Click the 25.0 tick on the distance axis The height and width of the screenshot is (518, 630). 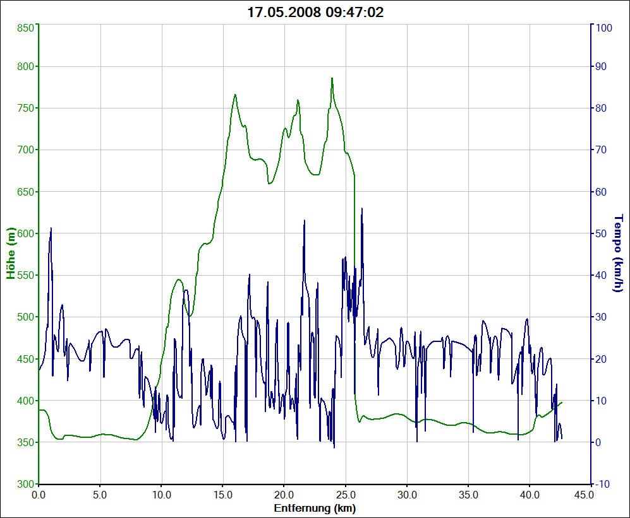(346, 496)
